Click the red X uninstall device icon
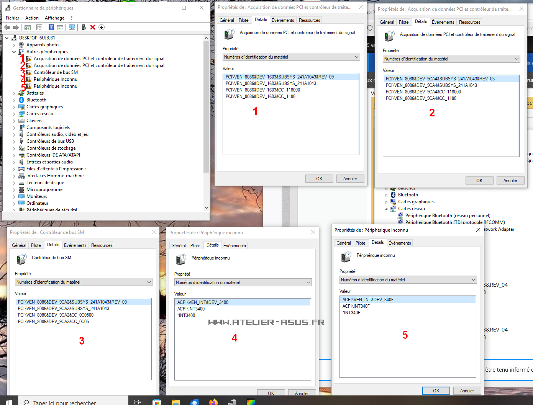Image resolution: width=533 pixels, height=405 pixels. 93,27
